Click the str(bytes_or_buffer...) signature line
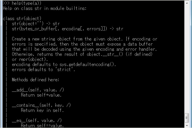Viewport: 192px width, 128px height. click(x=67, y=29)
